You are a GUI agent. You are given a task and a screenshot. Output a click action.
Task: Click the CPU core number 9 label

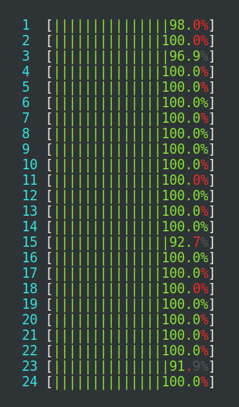tap(26, 149)
